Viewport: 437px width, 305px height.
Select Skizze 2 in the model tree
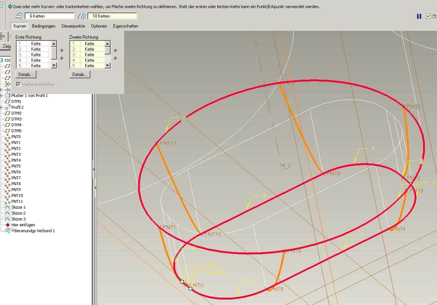click(18, 213)
